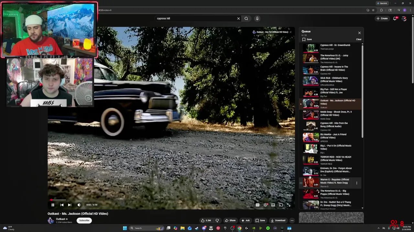Skip to next video in queue
The height and width of the screenshot is (232, 414).
click(70, 205)
